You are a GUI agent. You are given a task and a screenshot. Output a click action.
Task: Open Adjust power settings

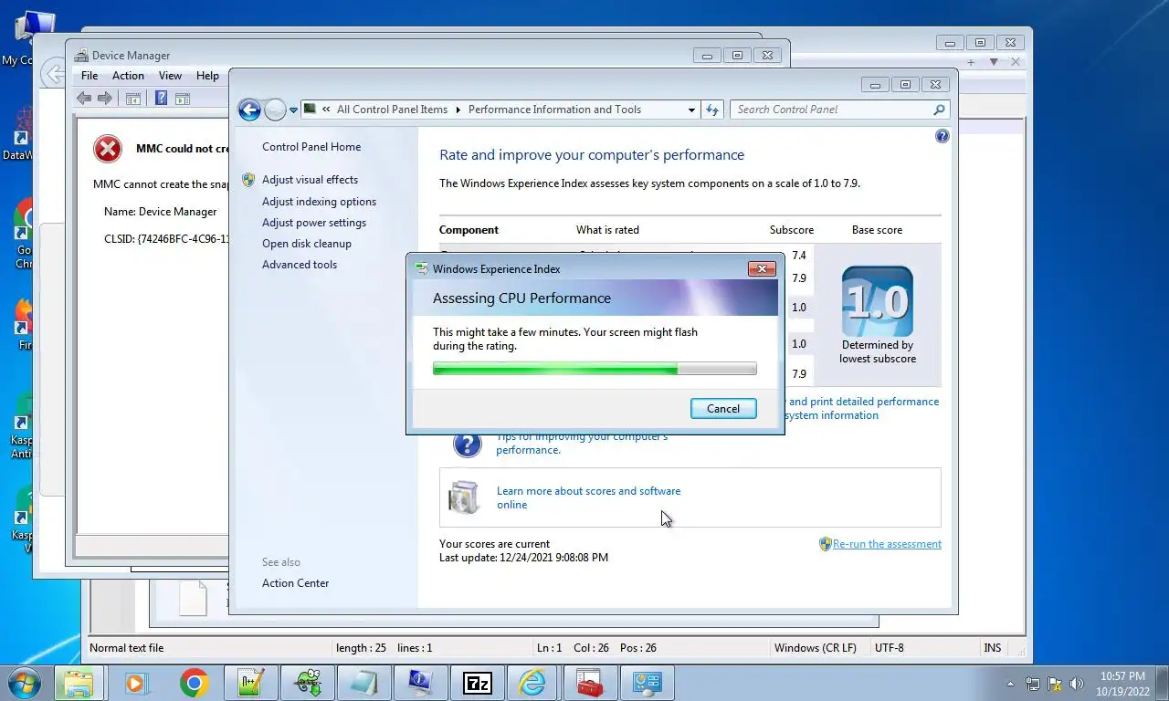tap(314, 223)
